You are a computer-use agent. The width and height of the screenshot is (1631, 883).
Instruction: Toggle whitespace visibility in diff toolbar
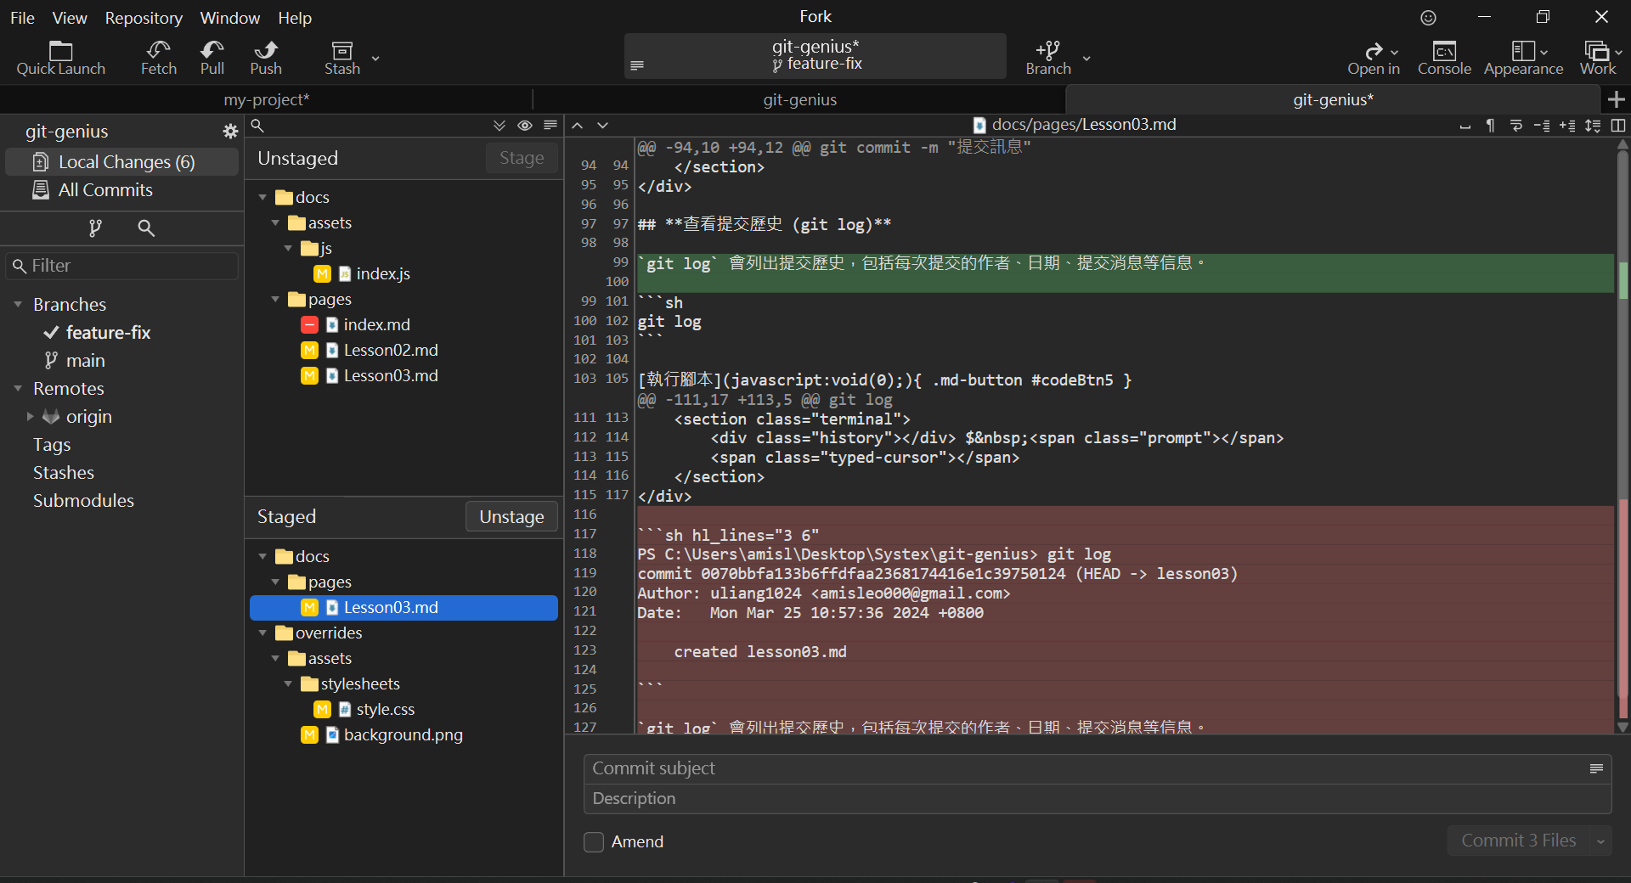[x=1465, y=126]
